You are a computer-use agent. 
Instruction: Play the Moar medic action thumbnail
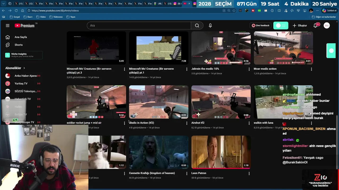[x=283, y=48]
